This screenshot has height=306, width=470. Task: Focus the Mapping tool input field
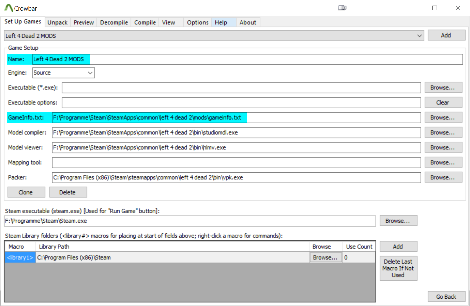coord(236,163)
